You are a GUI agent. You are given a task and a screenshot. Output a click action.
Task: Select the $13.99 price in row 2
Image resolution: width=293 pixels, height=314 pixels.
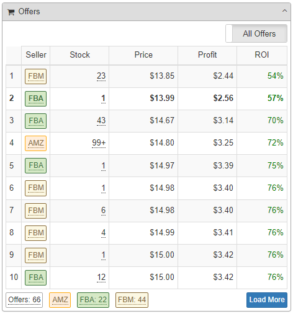[162, 98]
